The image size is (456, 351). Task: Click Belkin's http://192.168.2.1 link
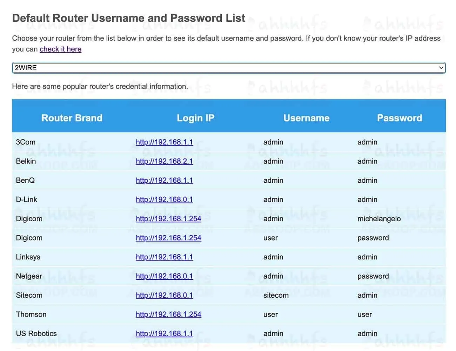coord(164,161)
